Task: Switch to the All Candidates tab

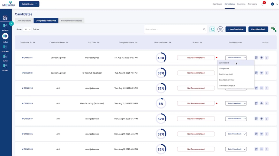Action: (x=24, y=21)
